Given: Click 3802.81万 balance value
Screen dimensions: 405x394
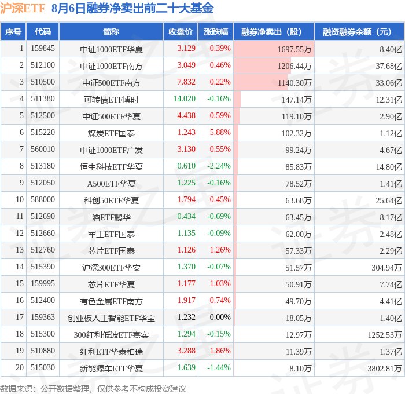Looking at the screenshot, I should (x=384, y=368).
